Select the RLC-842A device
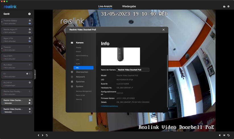This screenshot has height=139, width=234. click(17, 66)
